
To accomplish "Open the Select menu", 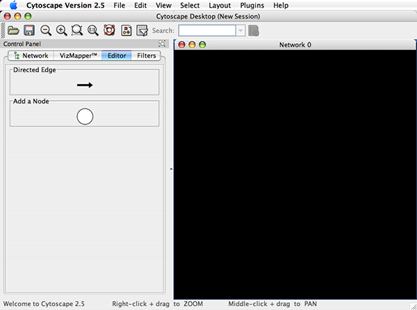I will [190, 6].
